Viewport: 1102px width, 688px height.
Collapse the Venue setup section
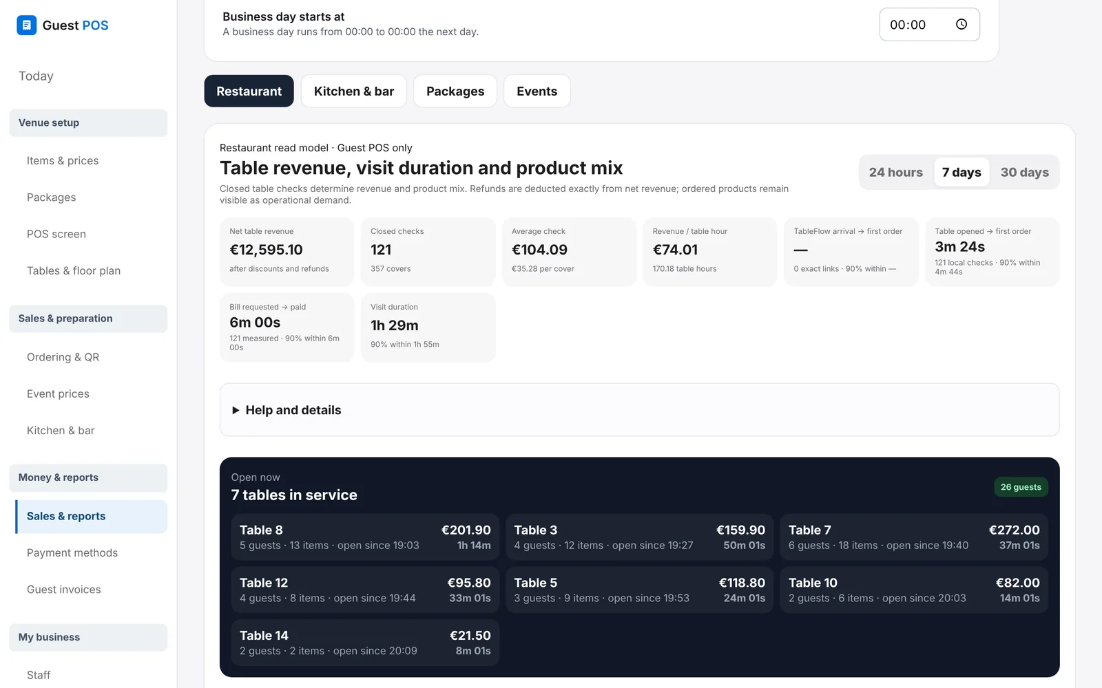click(88, 122)
